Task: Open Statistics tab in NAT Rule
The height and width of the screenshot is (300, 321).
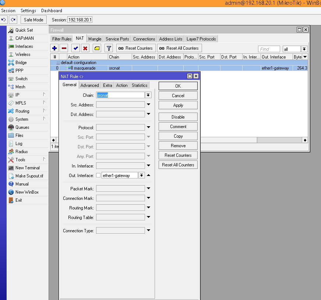Action: tap(140, 85)
